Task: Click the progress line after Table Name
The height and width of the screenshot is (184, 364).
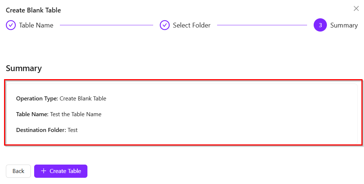Action: tap(106, 25)
